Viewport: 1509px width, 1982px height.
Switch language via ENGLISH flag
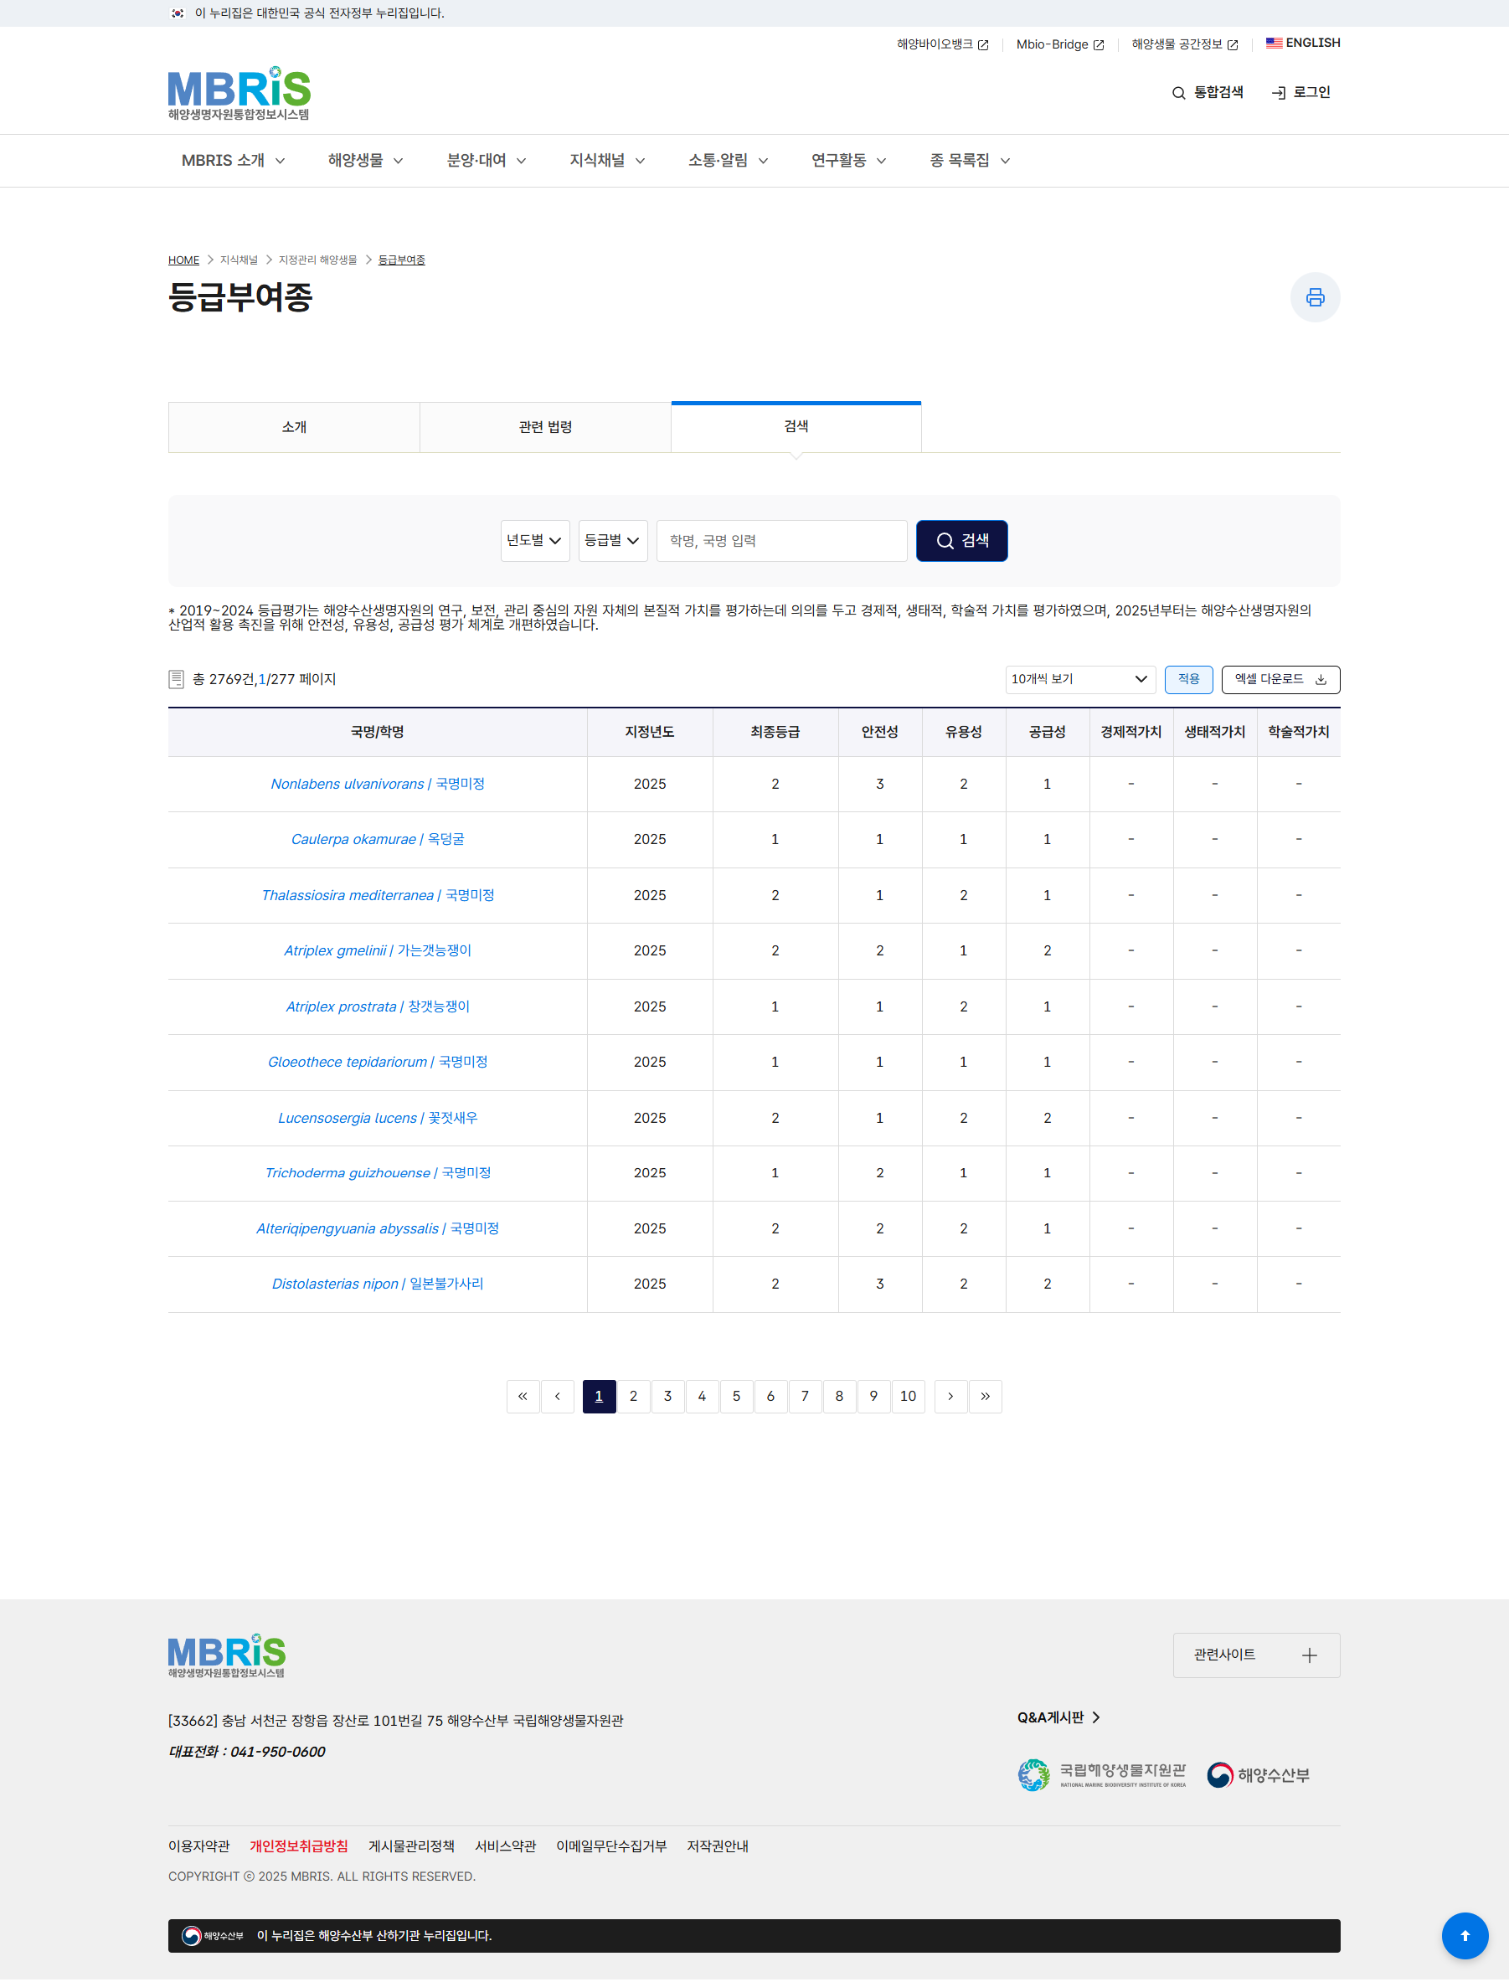pos(1302,43)
